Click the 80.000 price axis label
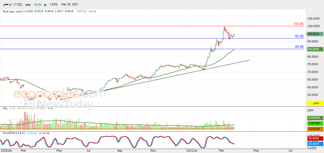324x153 pixels. (313, 57)
